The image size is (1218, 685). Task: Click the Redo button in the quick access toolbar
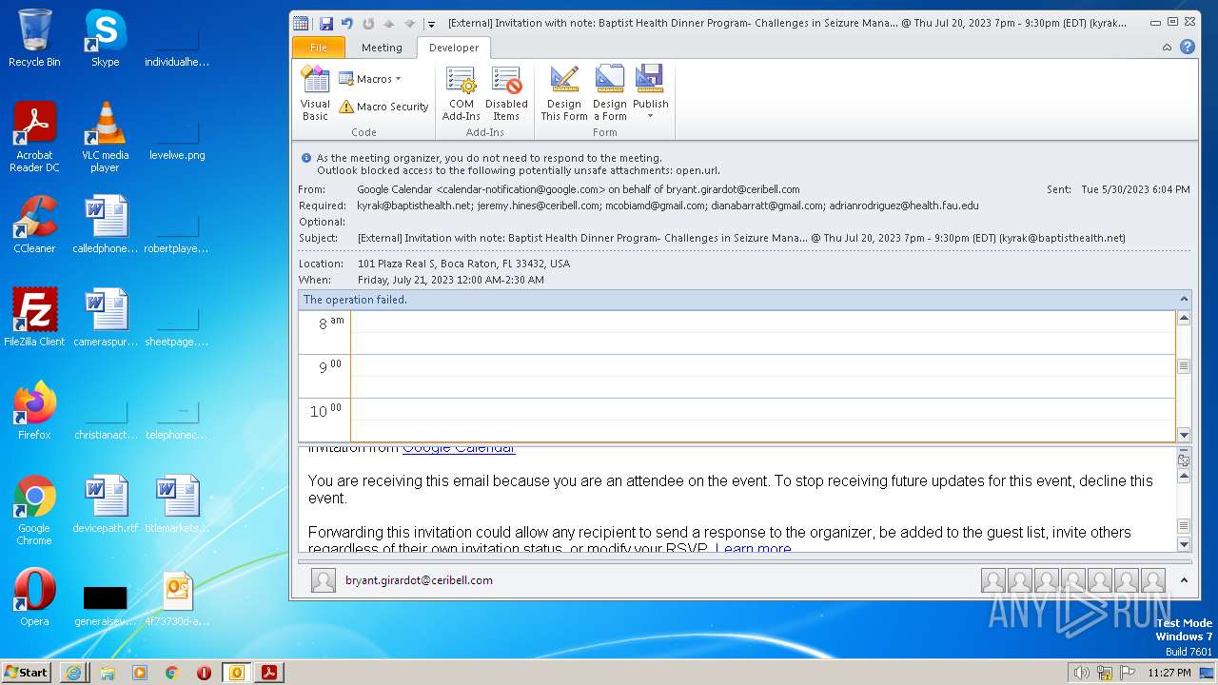368,24
